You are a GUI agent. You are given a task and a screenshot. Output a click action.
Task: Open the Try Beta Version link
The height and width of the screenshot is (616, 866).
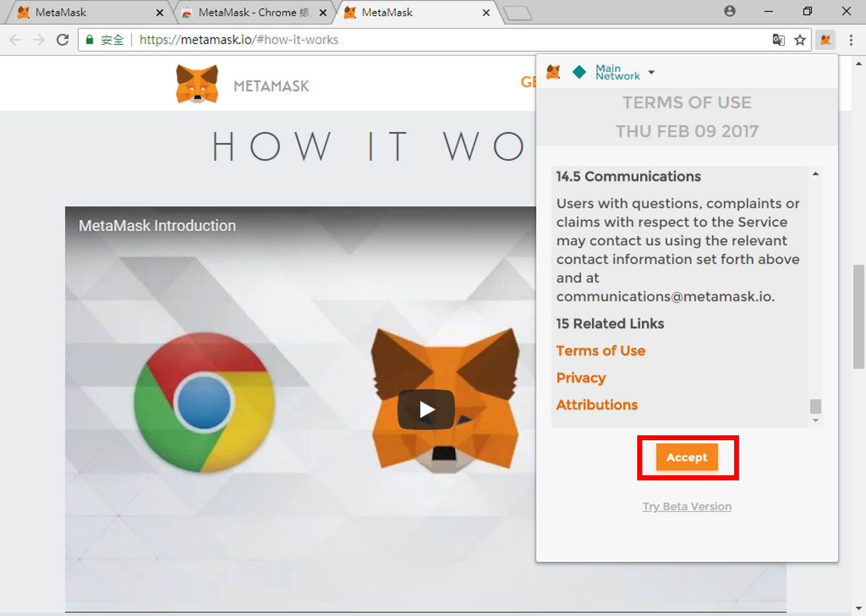(687, 506)
